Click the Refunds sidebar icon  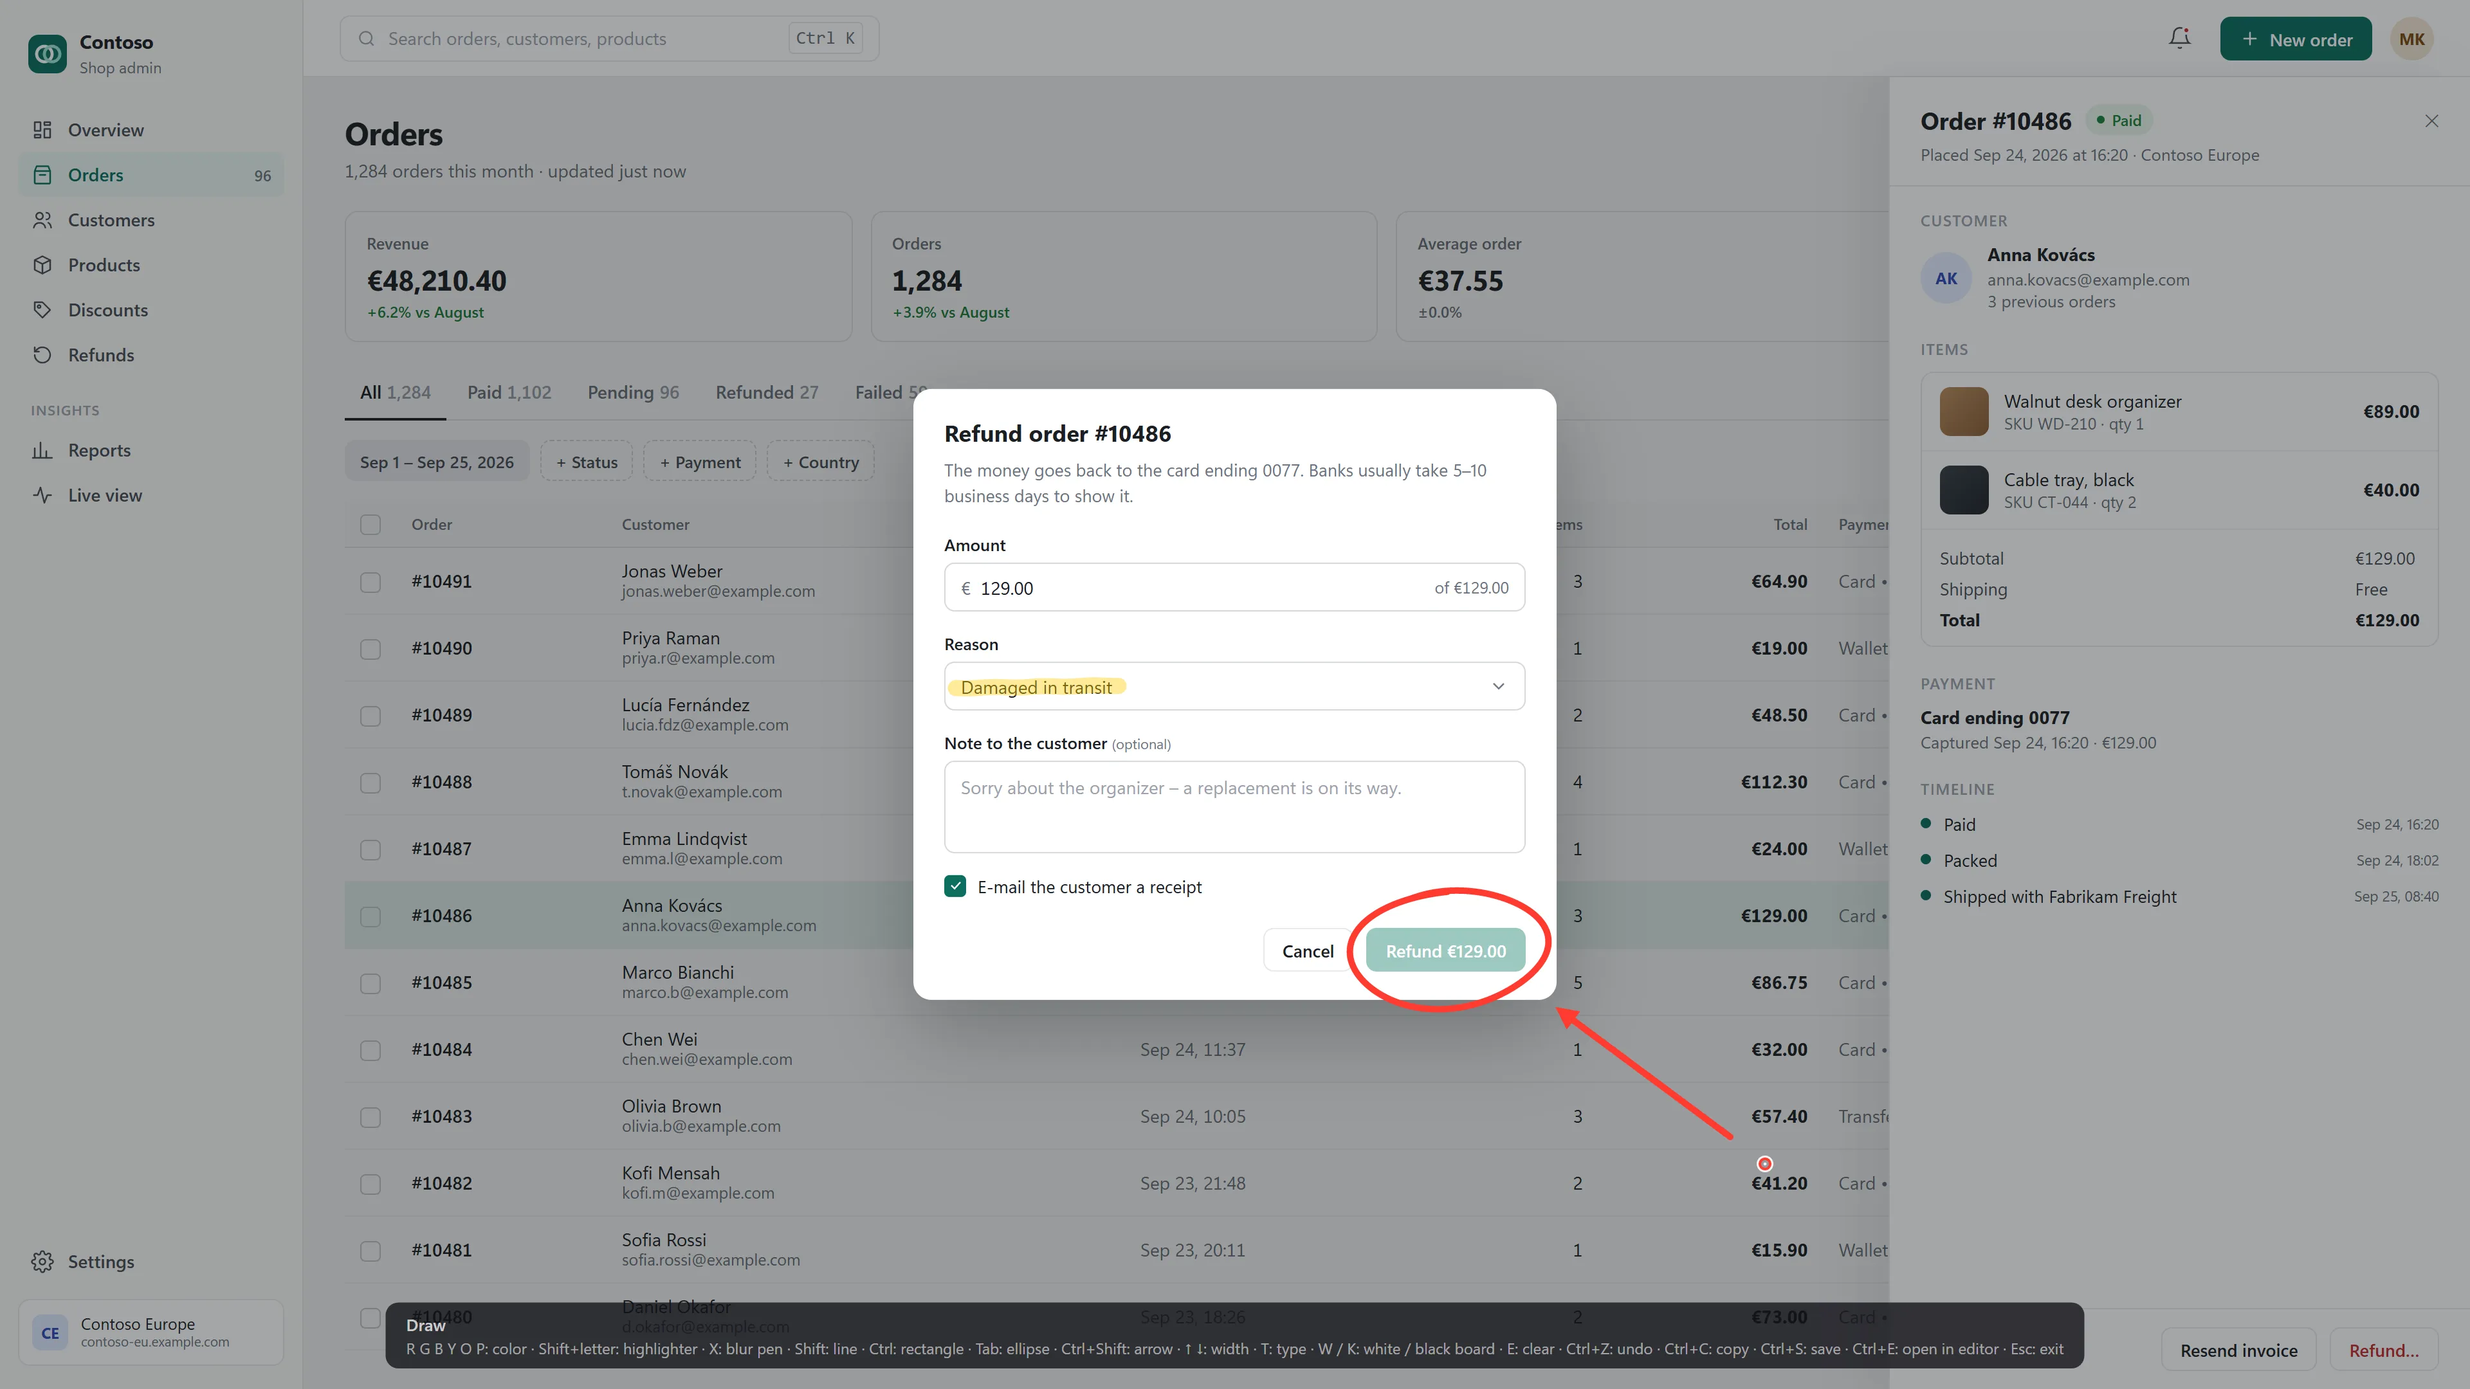pyautogui.click(x=42, y=355)
